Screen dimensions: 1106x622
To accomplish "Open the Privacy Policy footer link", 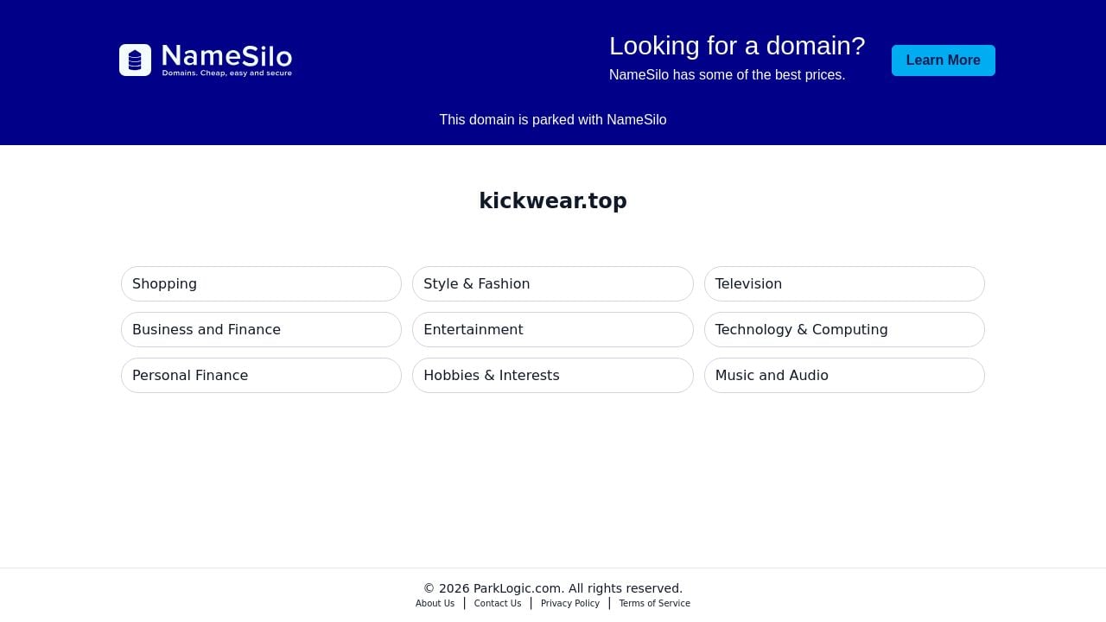I will point(570,603).
